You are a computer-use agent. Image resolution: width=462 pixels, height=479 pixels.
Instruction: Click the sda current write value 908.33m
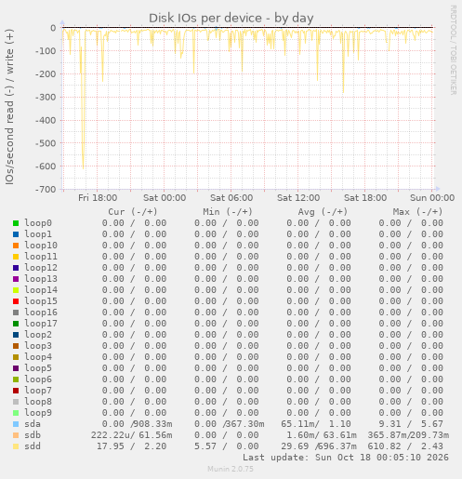coord(152,424)
